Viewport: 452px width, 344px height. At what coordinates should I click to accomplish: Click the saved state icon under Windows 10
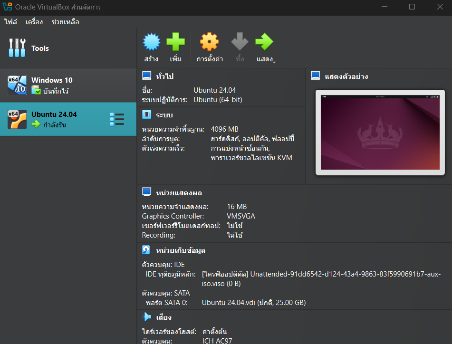(x=36, y=90)
